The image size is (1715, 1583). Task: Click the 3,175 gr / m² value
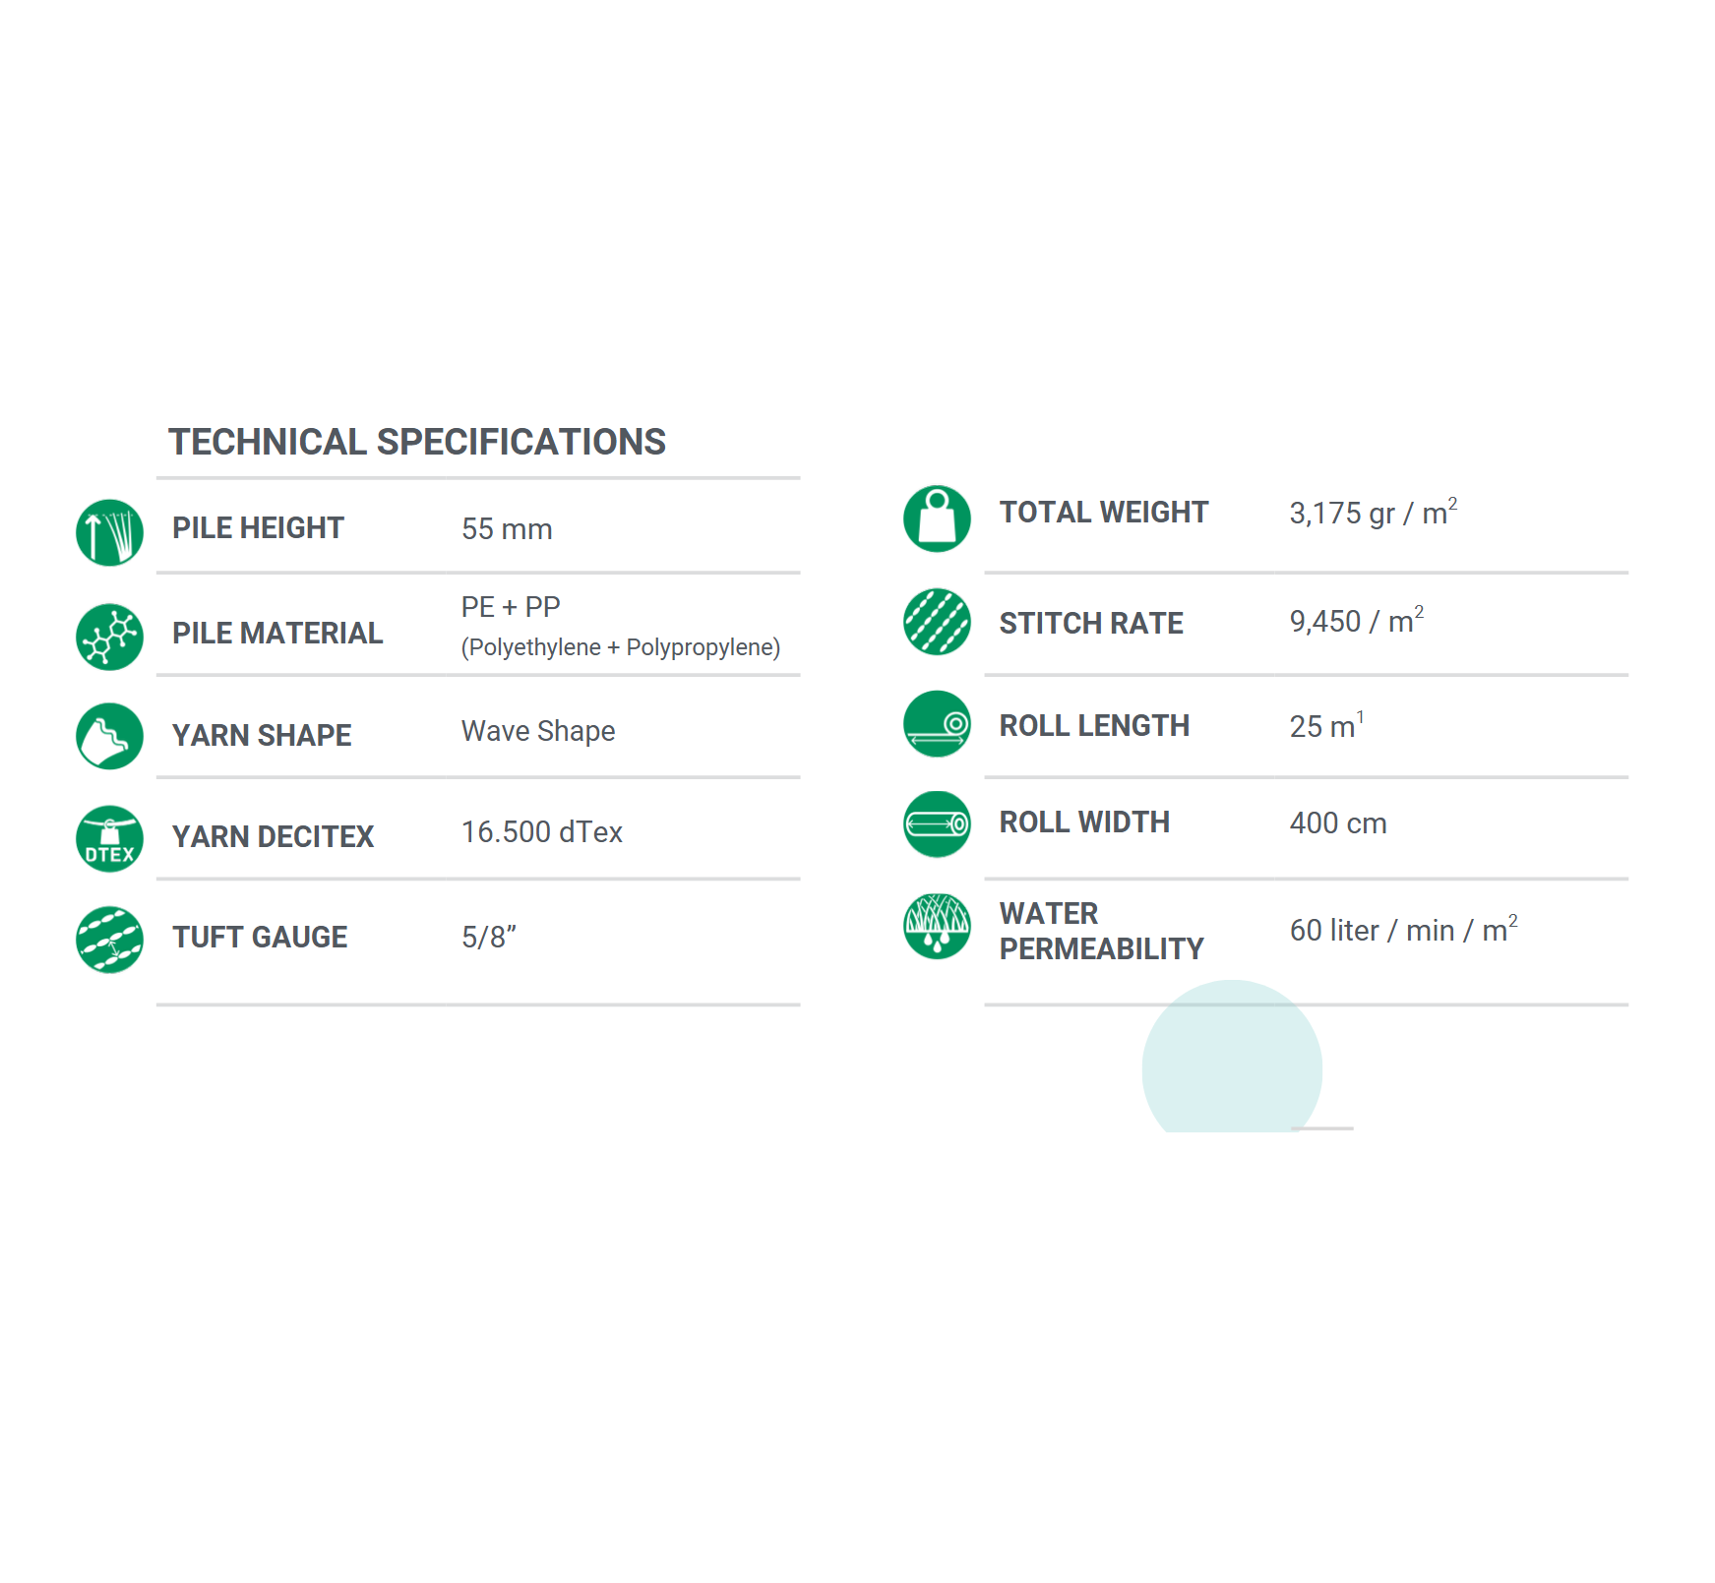click(1372, 513)
